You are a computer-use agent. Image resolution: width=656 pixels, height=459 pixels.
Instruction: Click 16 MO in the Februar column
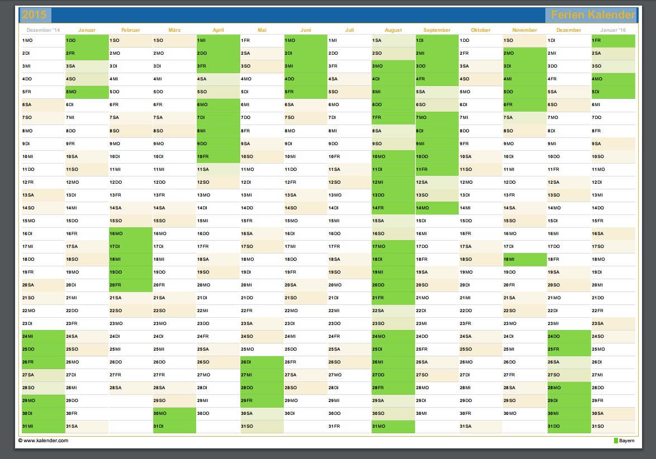130,233
